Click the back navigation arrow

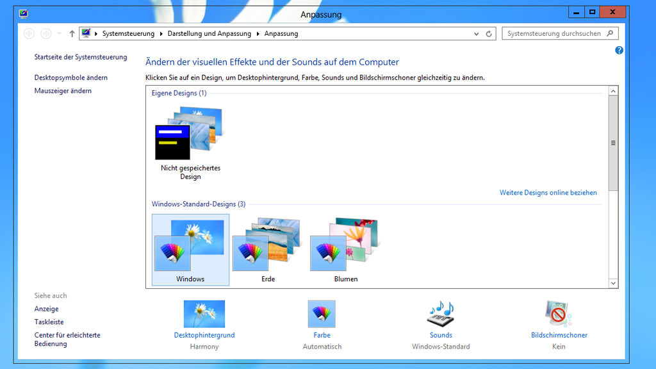(x=29, y=33)
